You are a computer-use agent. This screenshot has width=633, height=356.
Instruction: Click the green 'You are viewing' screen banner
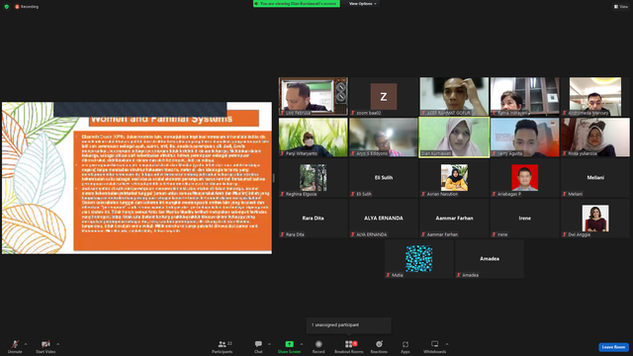[297, 4]
